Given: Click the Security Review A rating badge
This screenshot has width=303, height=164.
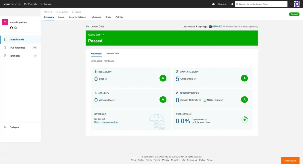Looking at the screenshot, I should 244,99.
